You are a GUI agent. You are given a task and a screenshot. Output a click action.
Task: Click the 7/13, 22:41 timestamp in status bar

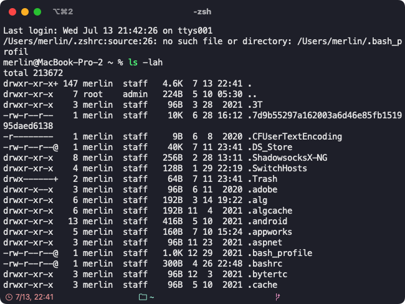34,297
